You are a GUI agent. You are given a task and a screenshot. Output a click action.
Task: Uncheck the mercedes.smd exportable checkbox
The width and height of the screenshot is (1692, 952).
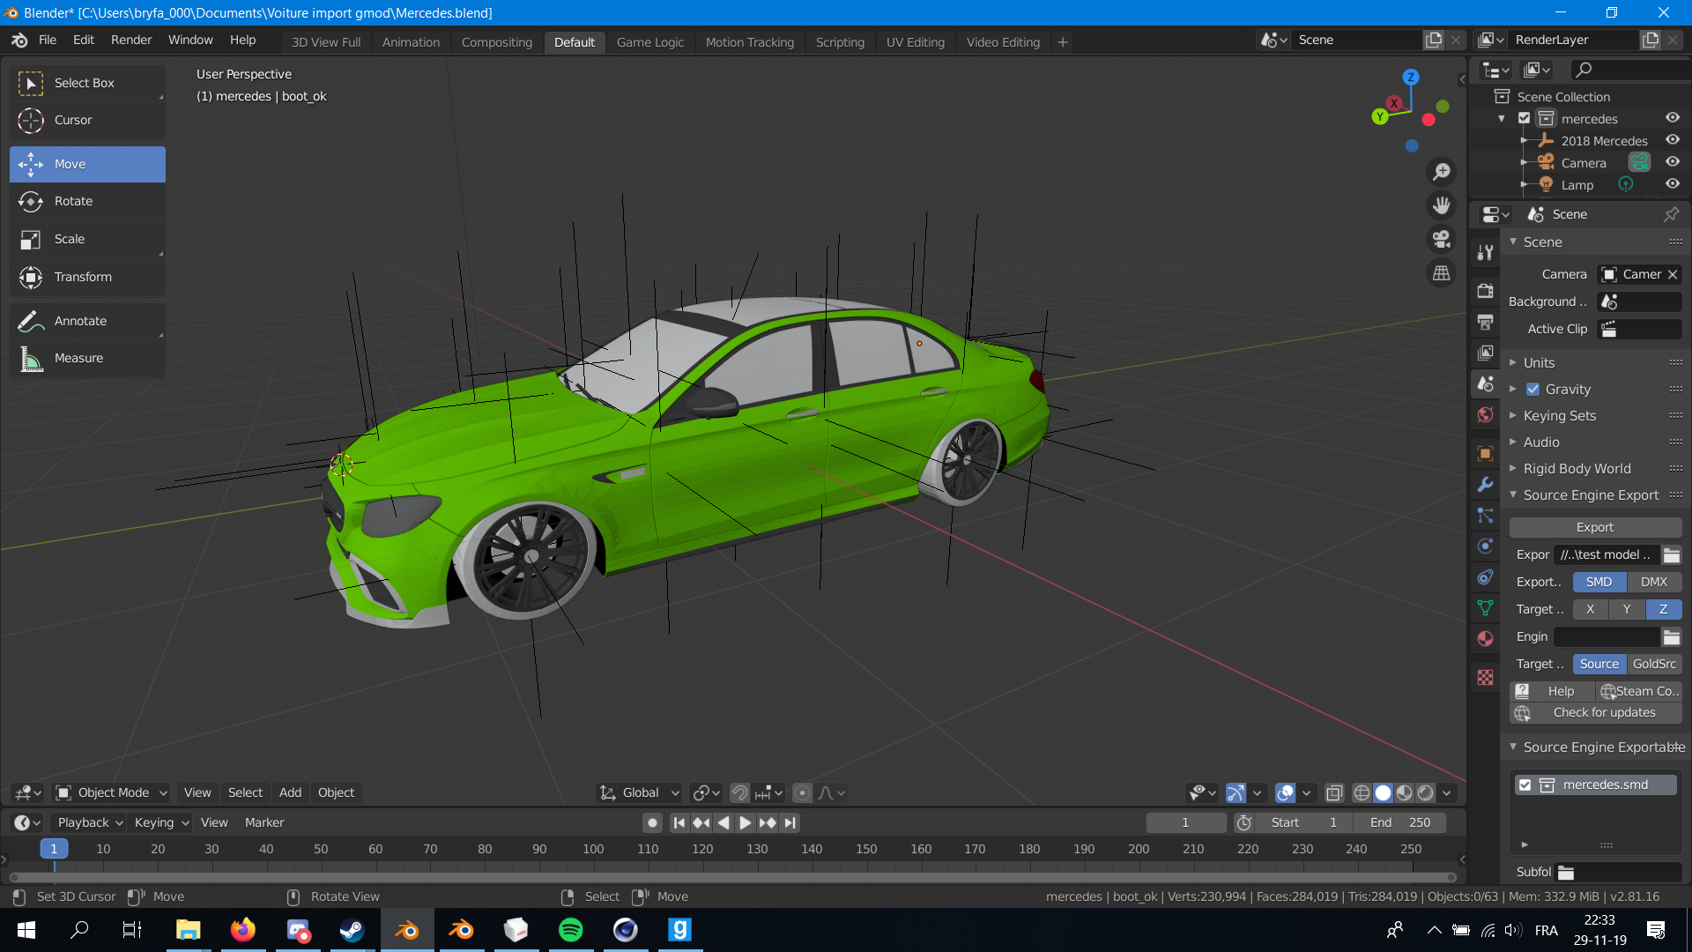pyautogui.click(x=1525, y=785)
